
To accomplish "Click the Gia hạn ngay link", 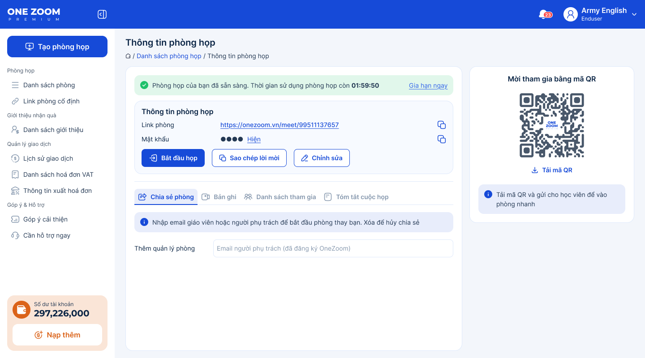I will (428, 85).
